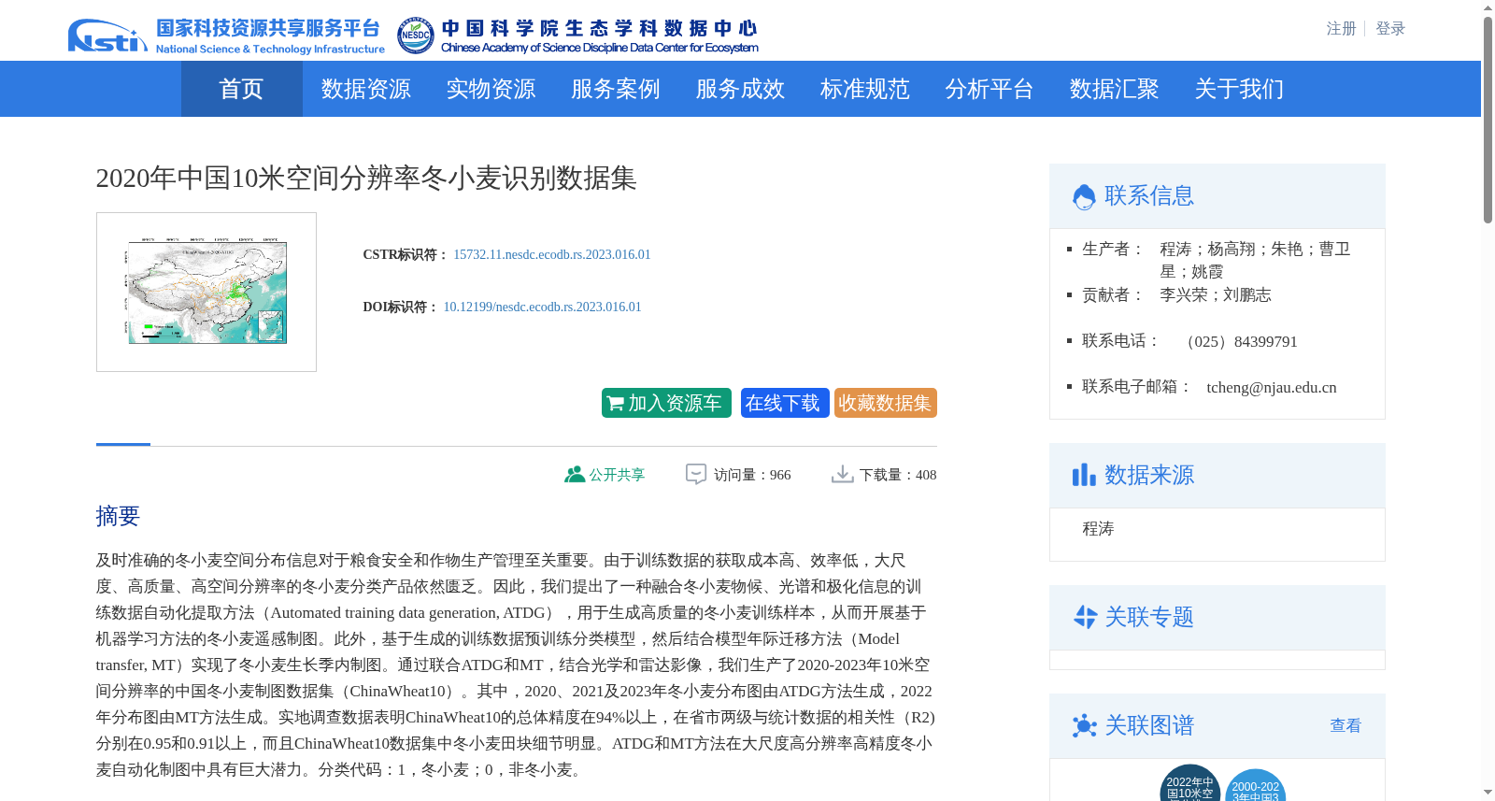Click 查看 in the related graph panel
1495x801 pixels.
(1345, 725)
